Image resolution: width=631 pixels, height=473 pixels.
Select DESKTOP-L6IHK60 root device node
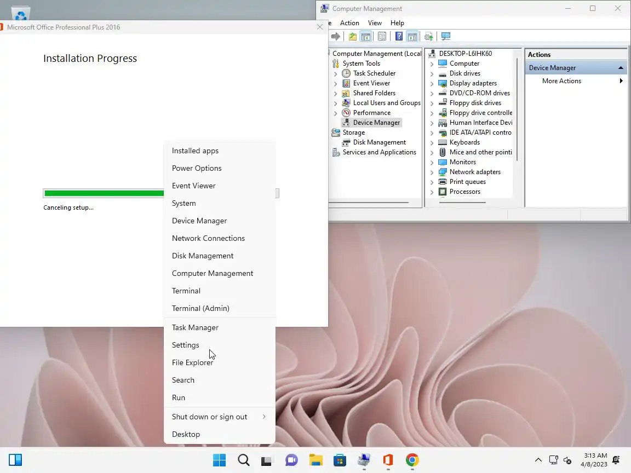click(x=466, y=54)
